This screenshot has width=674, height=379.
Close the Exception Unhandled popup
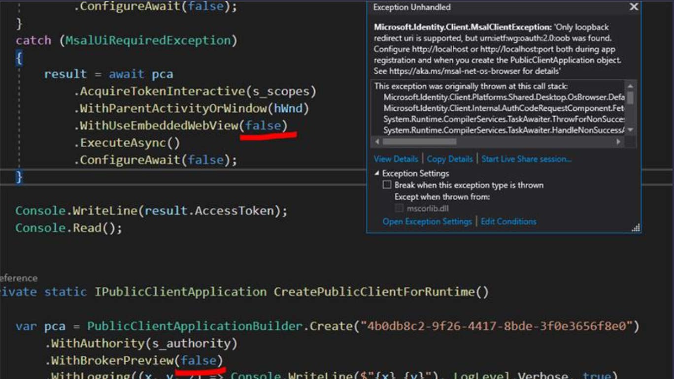click(x=634, y=7)
